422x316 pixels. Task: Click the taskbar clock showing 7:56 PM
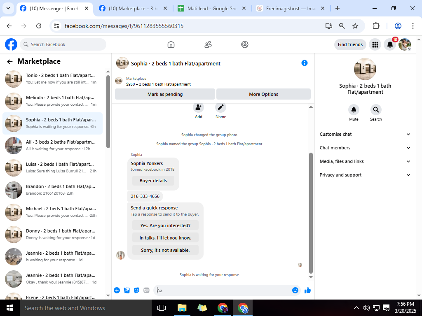pos(406,308)
